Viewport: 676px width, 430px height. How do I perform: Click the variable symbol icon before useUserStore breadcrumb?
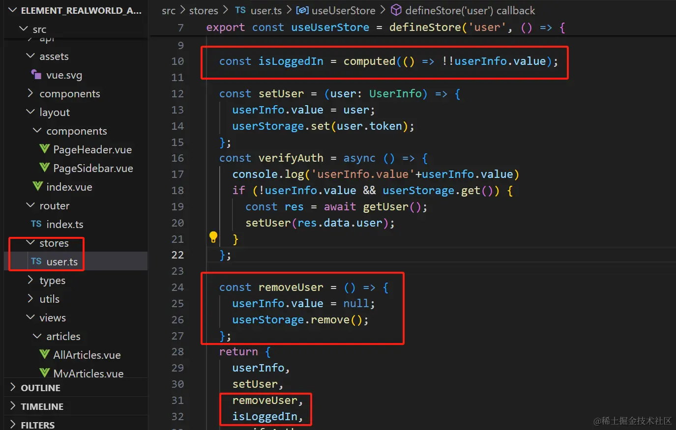click(x=302, y=10)
